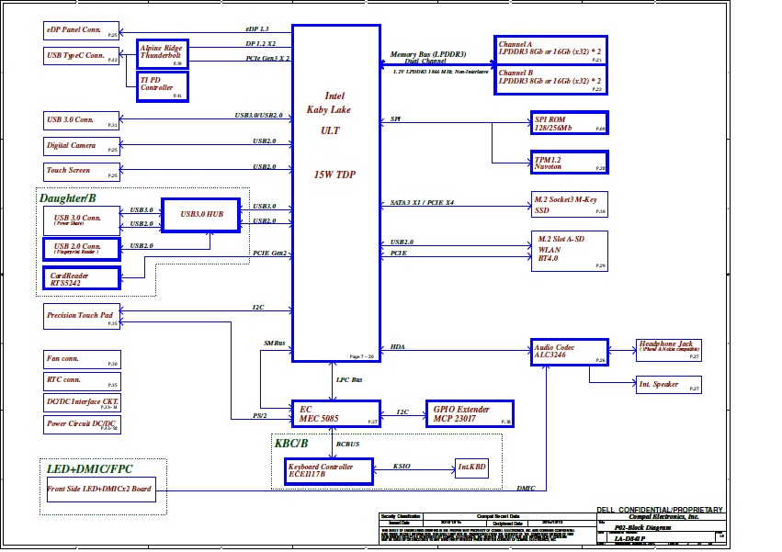This screenshot has height=552, width=782.
Task: Click the Alpine Ridge Thunderbolt block
Action: pyautogui.click(x=163, y=54)
